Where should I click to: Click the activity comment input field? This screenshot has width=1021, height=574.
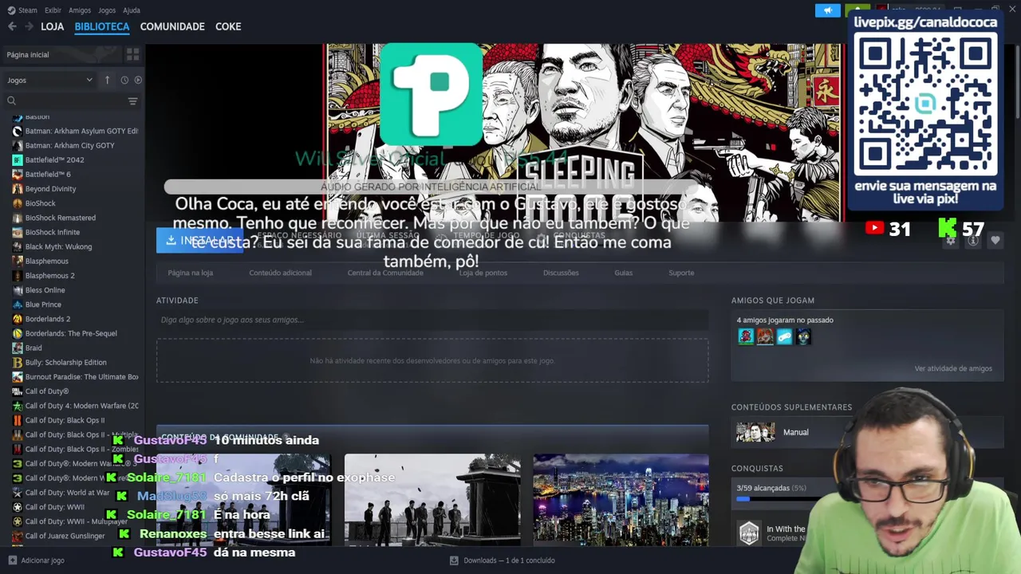click(432, 320)
